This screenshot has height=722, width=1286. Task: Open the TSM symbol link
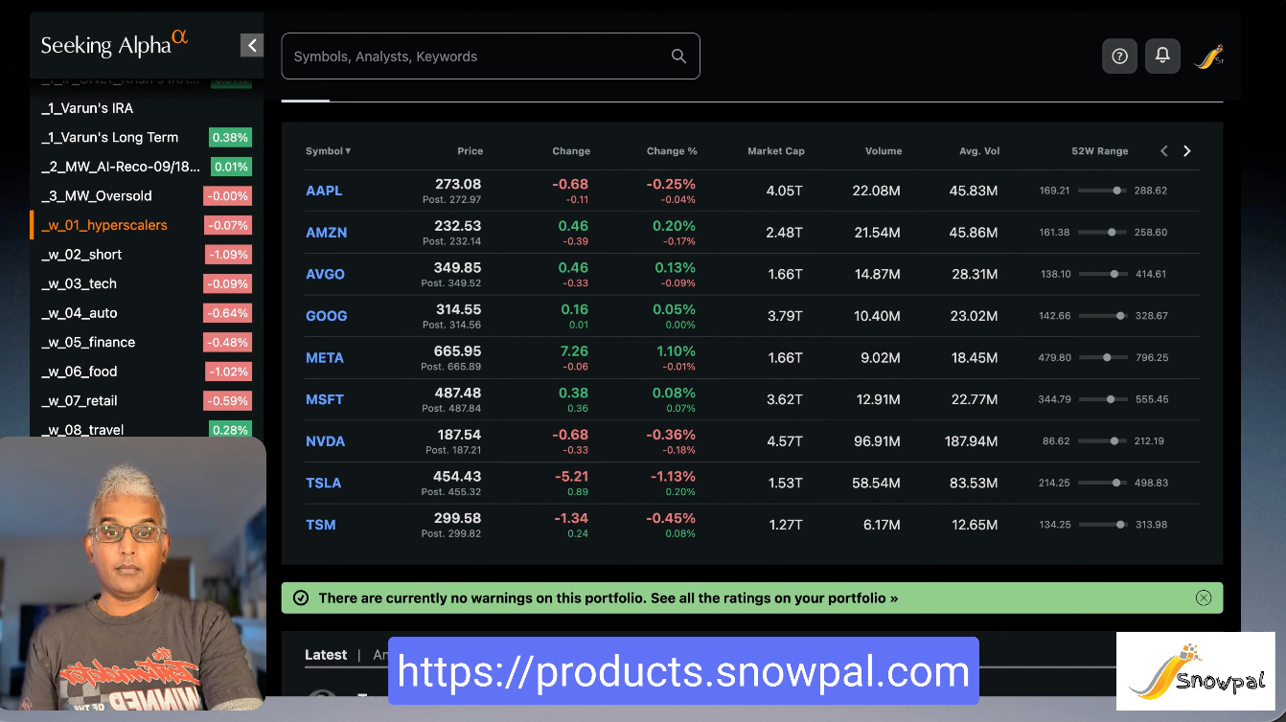321,525
